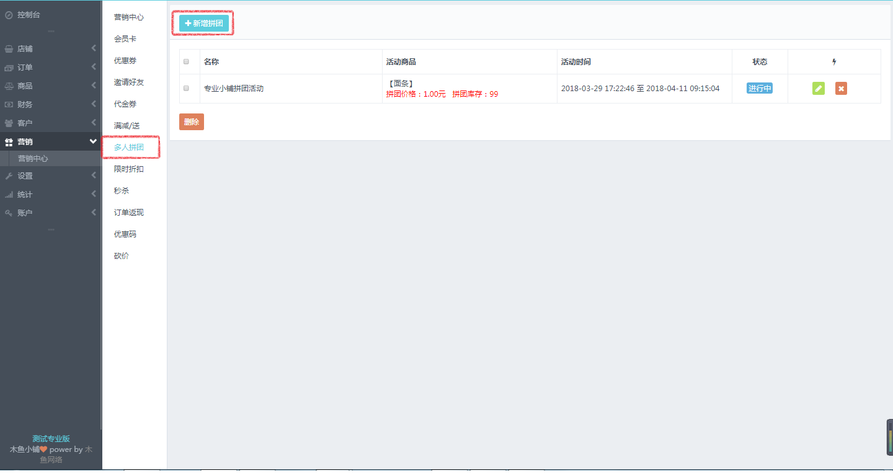
Task: Collapse the 营销 menu chevron
Action: (x=93, y=142)
